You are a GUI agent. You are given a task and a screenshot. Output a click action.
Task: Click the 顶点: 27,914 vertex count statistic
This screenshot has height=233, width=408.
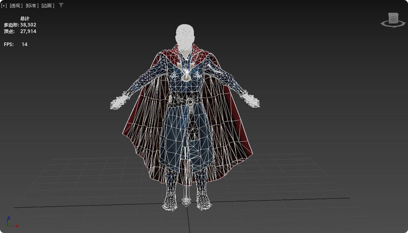point(20,31)
